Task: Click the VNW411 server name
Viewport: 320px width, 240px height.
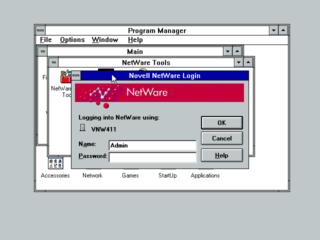Action: (x=103, y=129)
